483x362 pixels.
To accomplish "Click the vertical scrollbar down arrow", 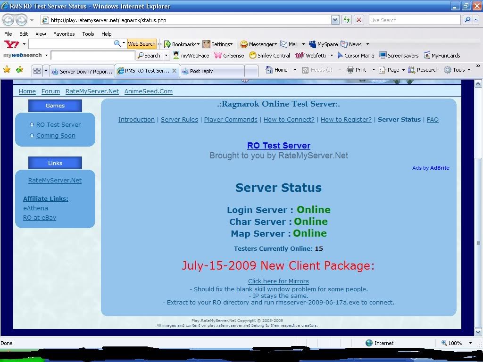I will [x=478, y=332].
